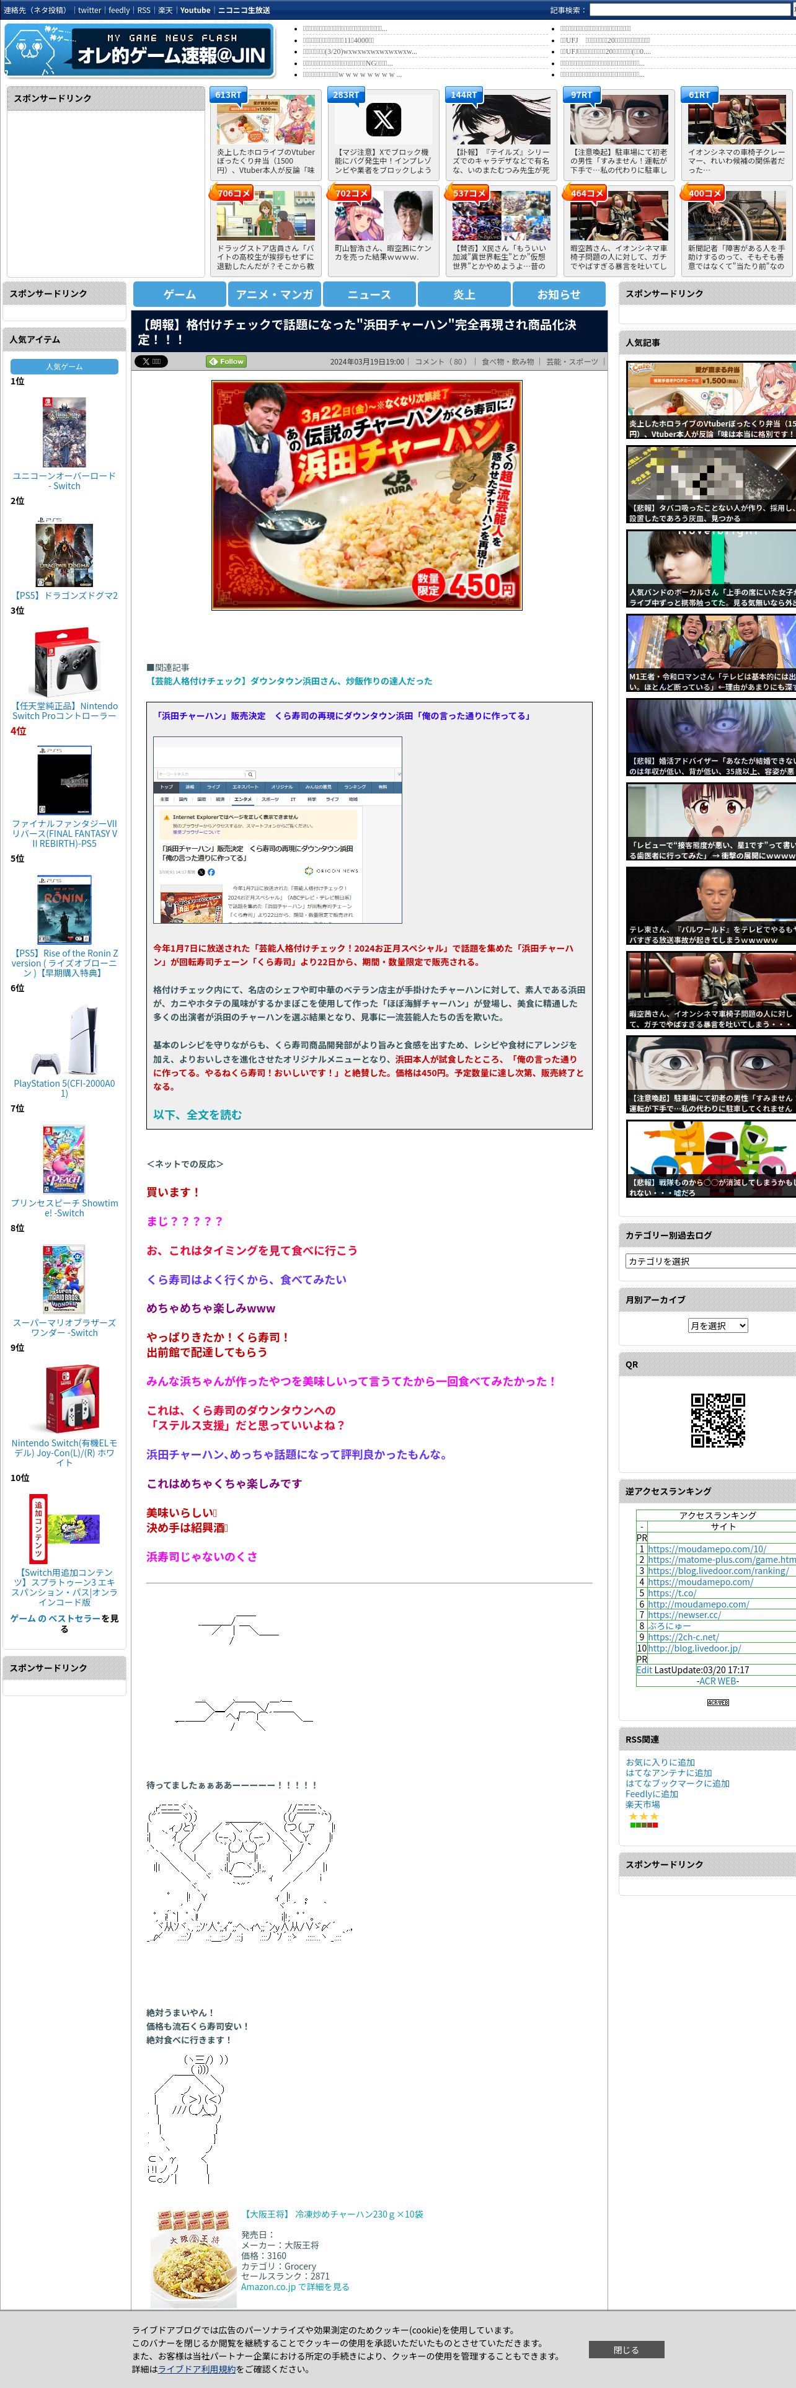
Task: Click the Youtube link in top bar
Action: pos(195,10)
